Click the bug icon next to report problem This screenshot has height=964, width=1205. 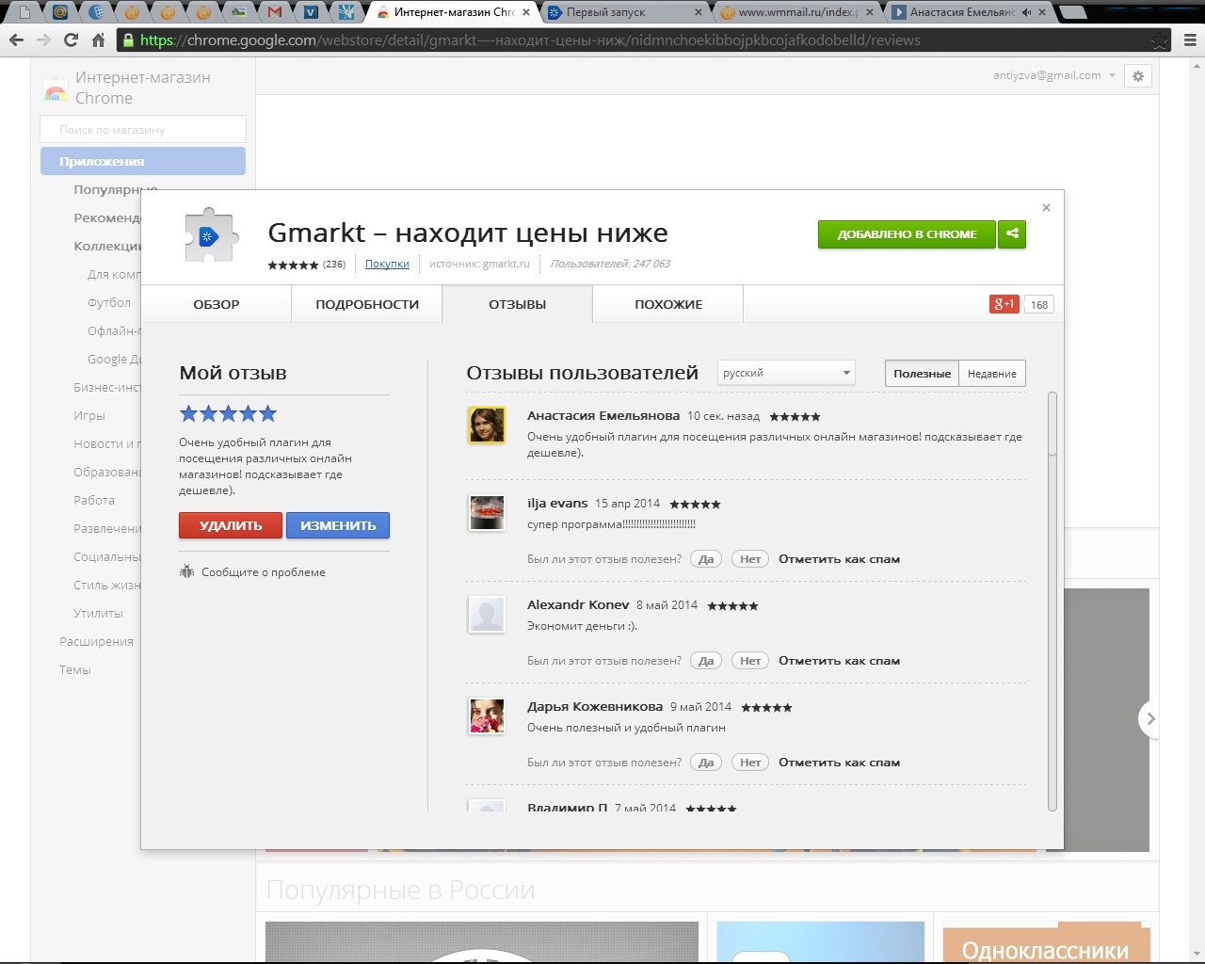point(186,571)
